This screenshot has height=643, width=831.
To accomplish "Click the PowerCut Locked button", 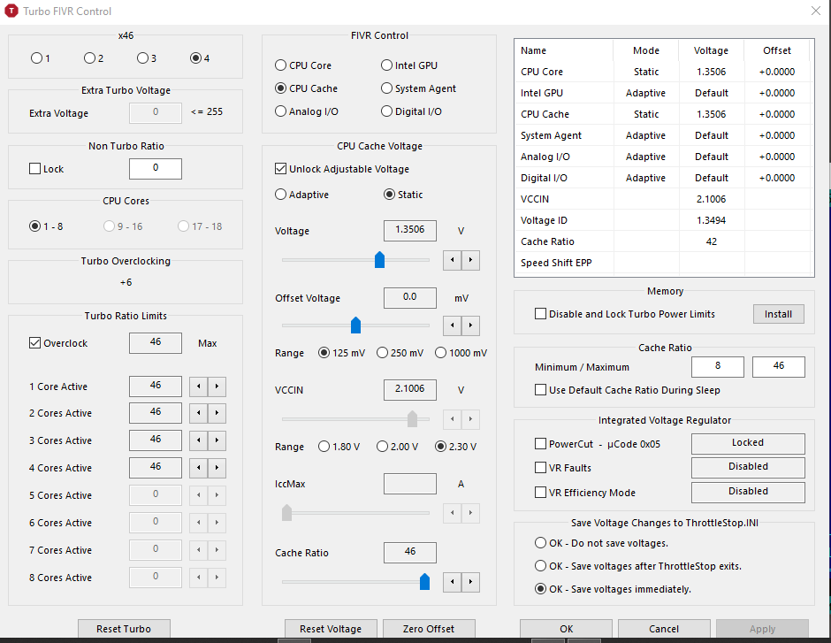I will point(748,443).
